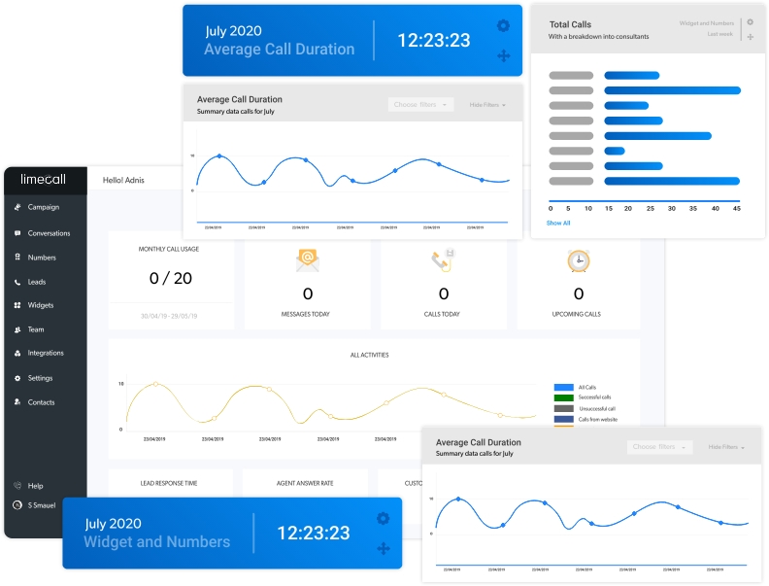Screen dimensions: 769x586
Task: Click the Calls from website legend swatch
Action: [x=563, y=419]
